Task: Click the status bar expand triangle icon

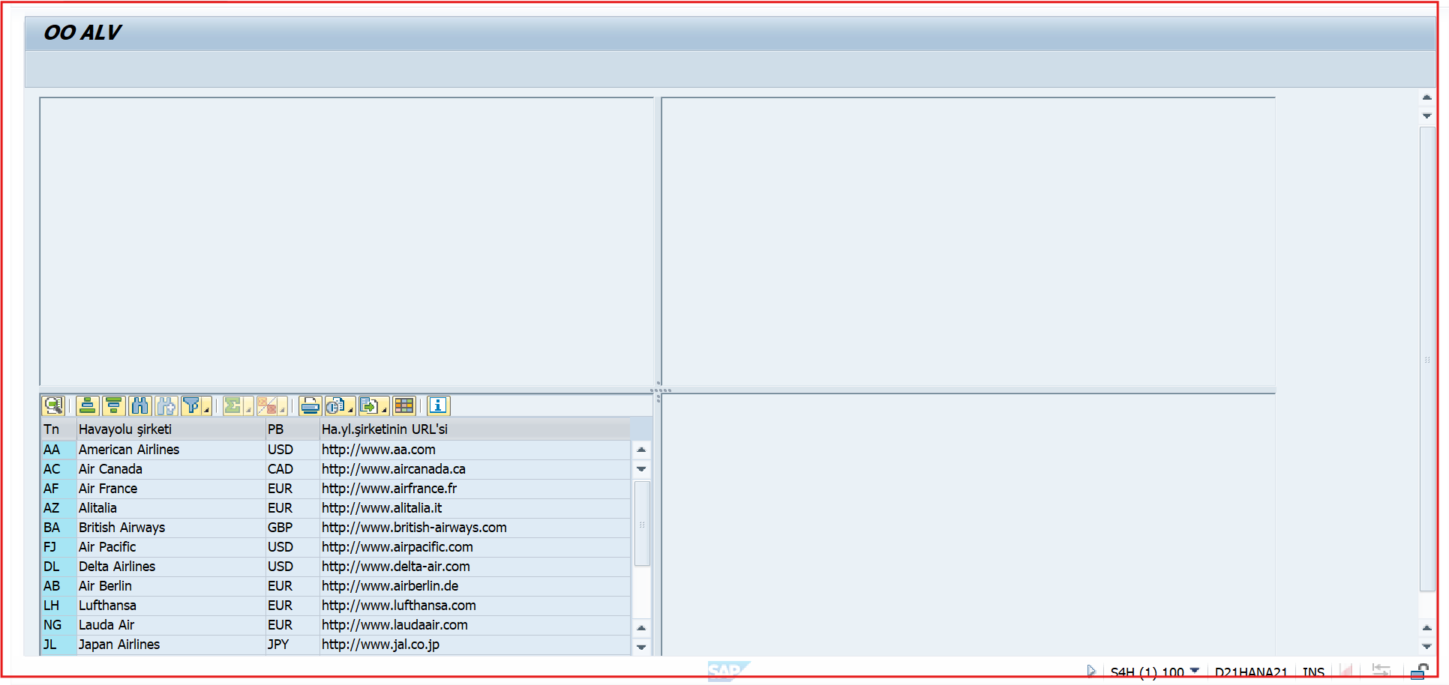Action: 1091,671
